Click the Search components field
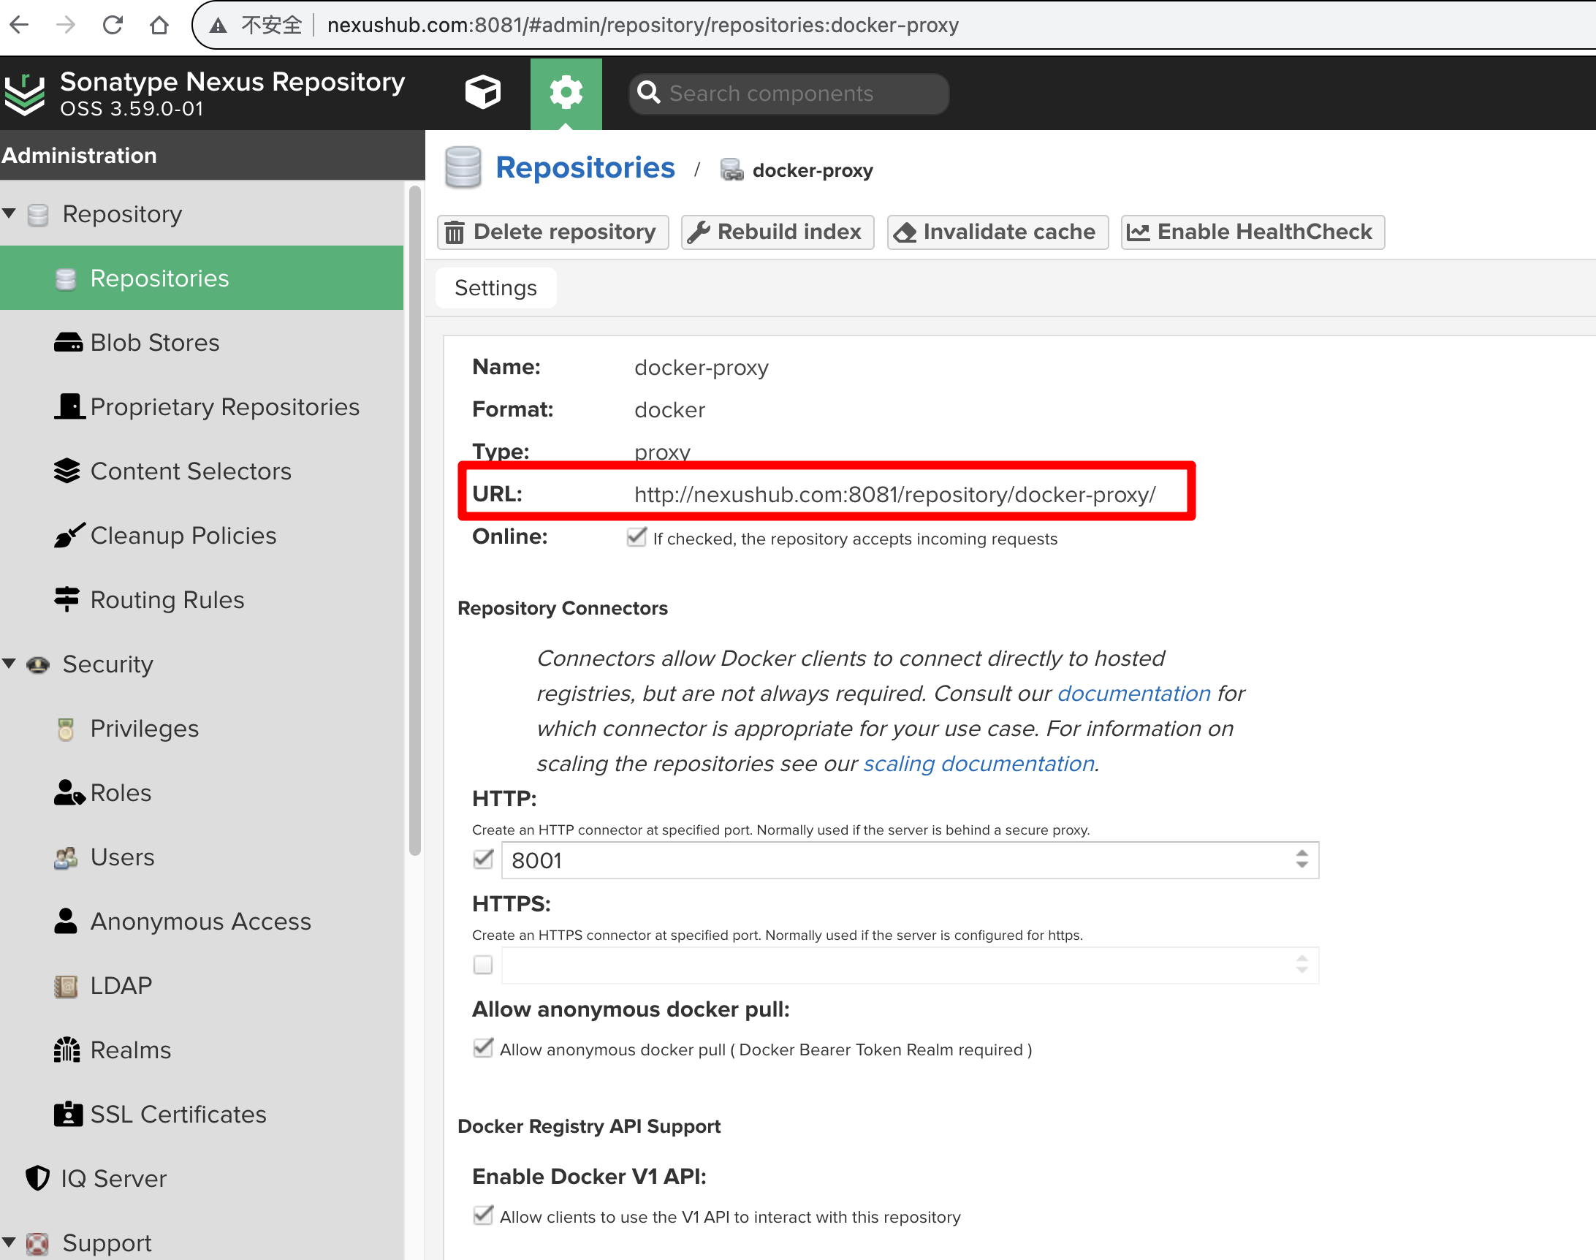1596x1260 pixels. pos(788,94)
